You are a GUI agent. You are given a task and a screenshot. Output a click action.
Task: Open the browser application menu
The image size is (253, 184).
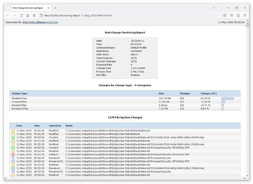(245, 16)
